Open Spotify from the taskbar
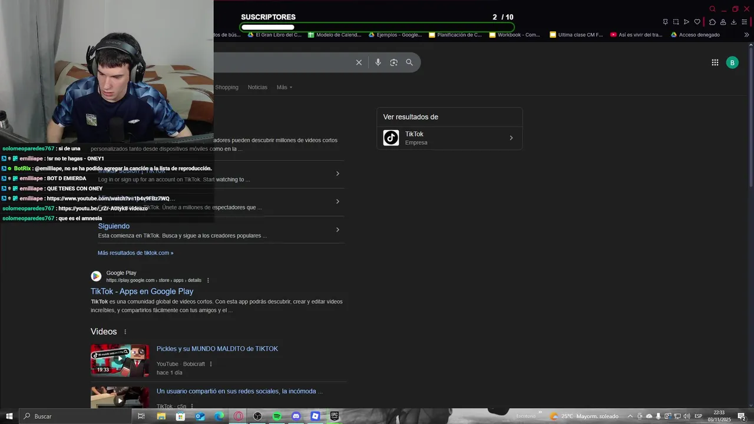Image resolution: width=754 pixels, height=424 pixels. click(277, 416)
